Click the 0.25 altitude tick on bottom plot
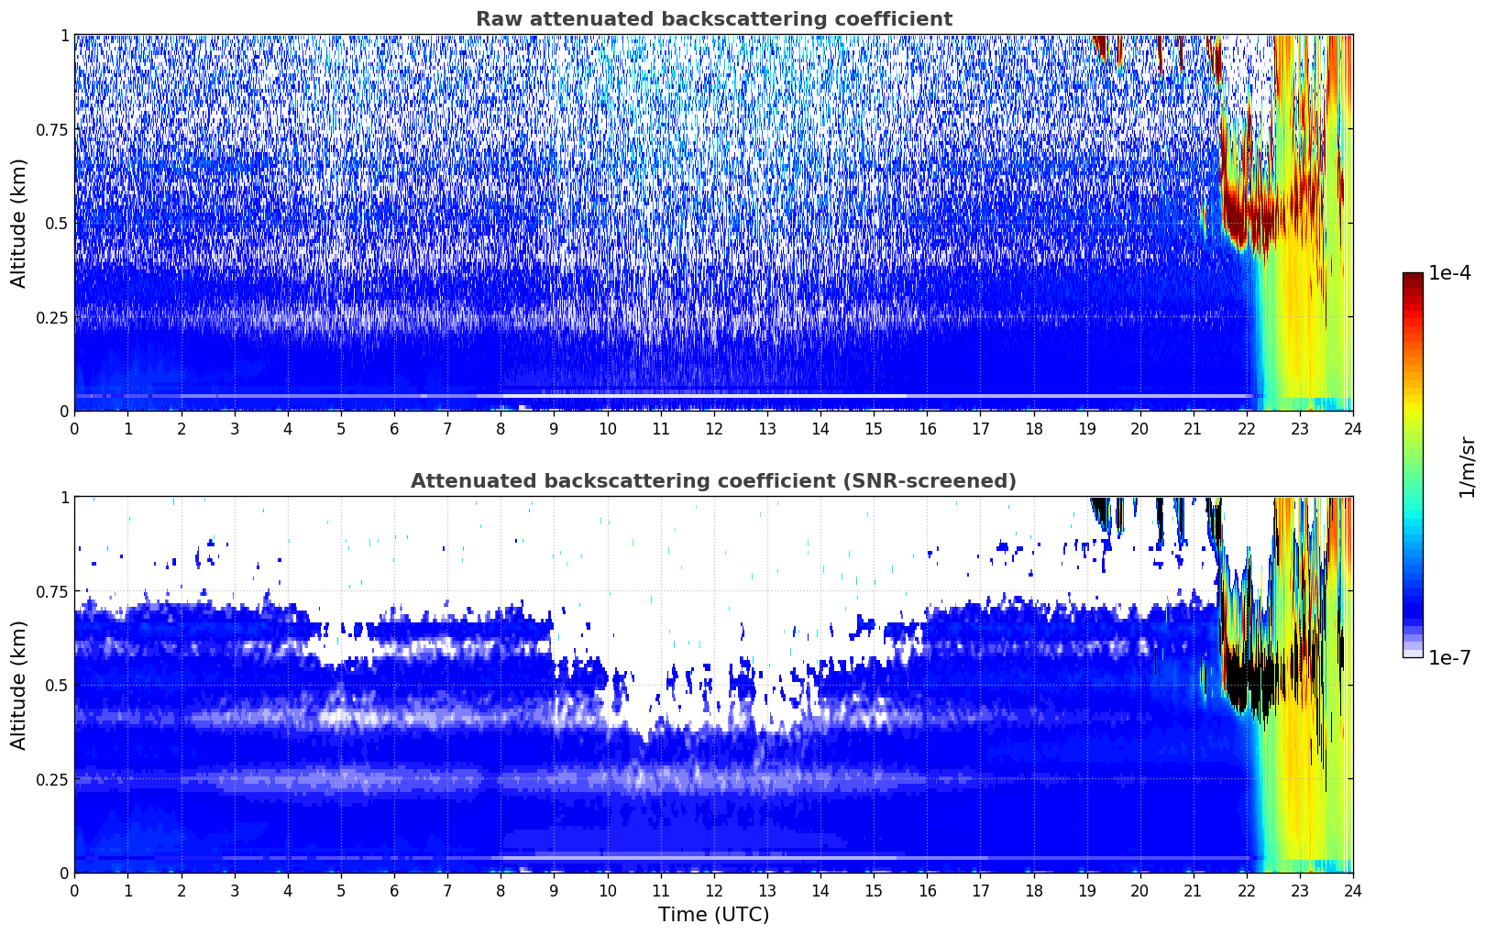This screenshot has height=935, width=1486. pyautogui.click(x=53, y=779)
